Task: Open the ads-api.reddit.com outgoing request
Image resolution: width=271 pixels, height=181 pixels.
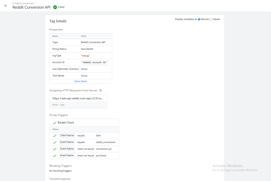Action: [x=78, y=98]
